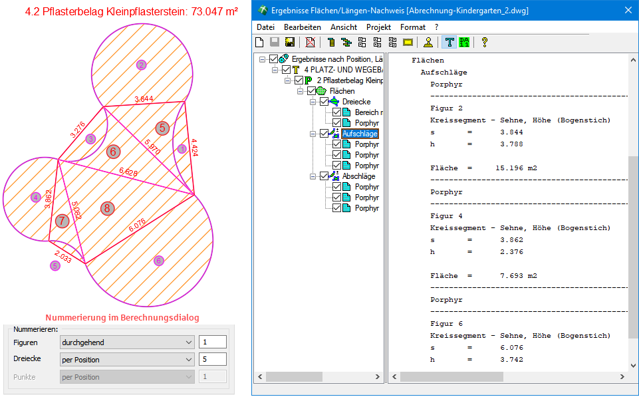
Task: Click the yellow save-as floppy disk icon
Action: coord(291,43)
